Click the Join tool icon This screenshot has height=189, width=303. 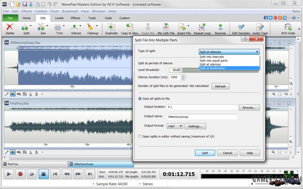click(x=41, y=28)
